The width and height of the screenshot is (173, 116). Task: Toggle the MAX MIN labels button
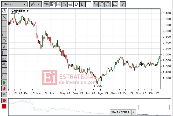52,4
